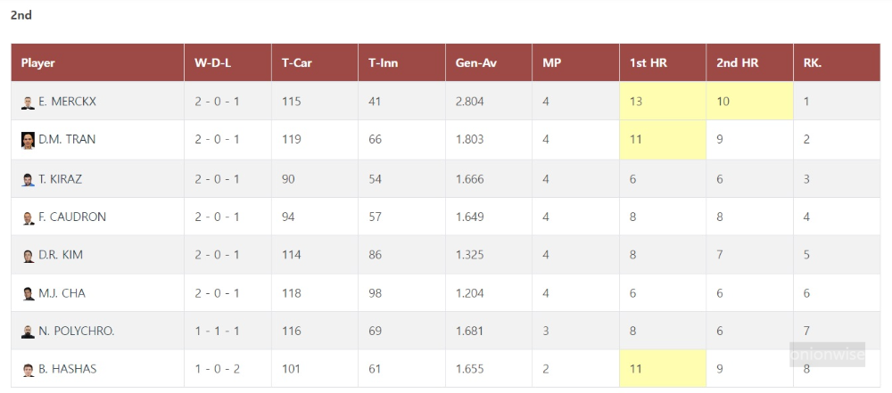Click F. CAUDRON player avatar
This screenshot has height=393, width=892.
28,217
